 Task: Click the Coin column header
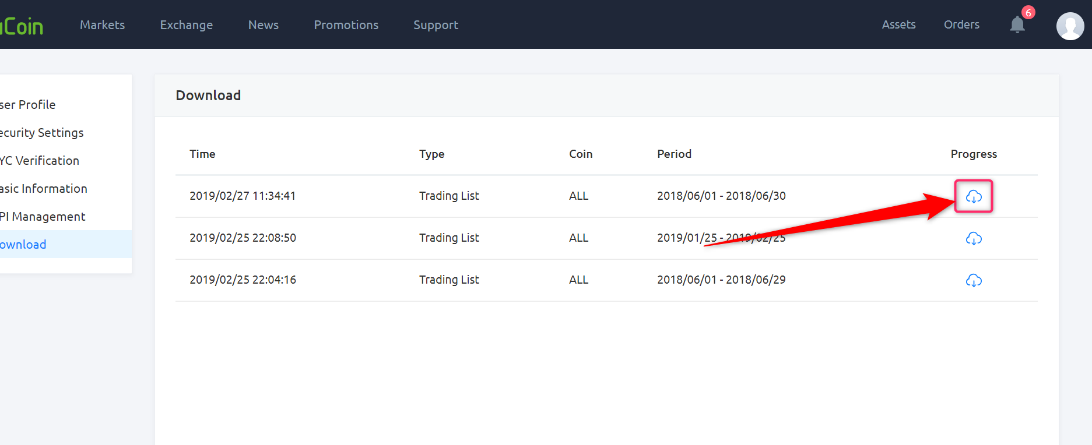point(581,154)
